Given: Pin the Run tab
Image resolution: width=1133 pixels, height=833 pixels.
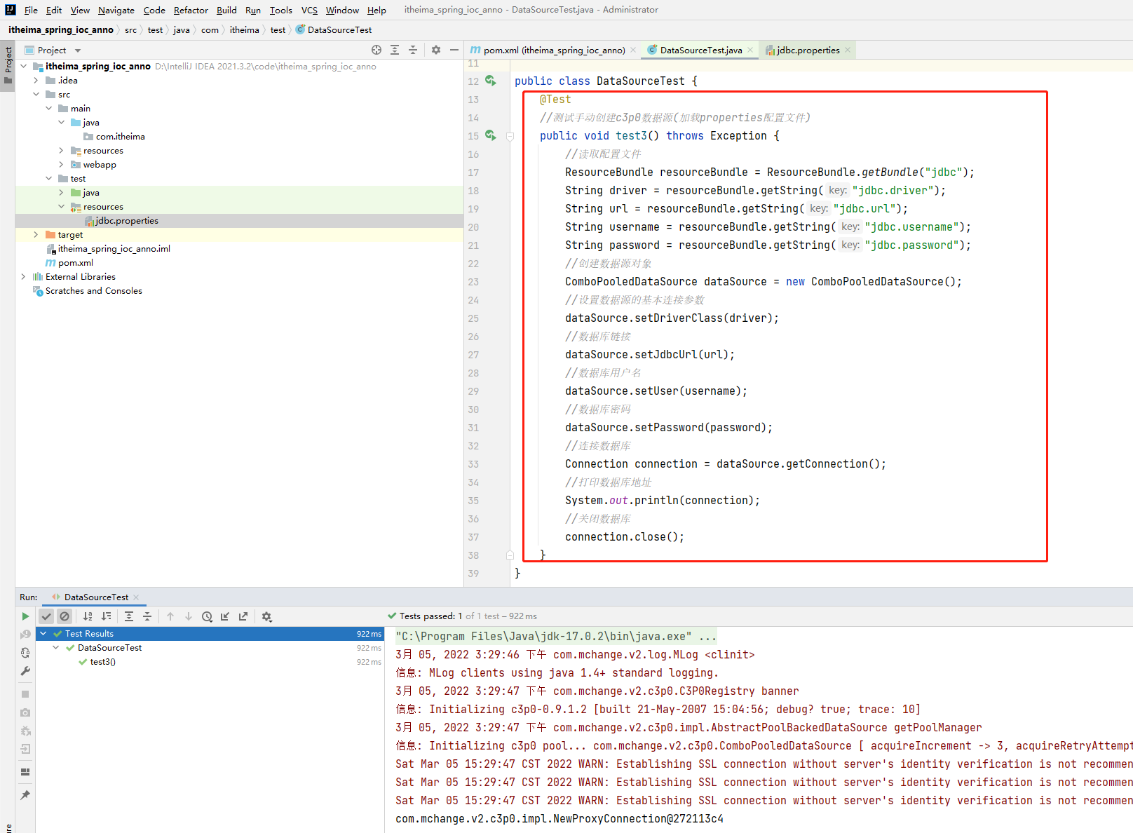Looking at the screenshot, I should click(25, 795).
